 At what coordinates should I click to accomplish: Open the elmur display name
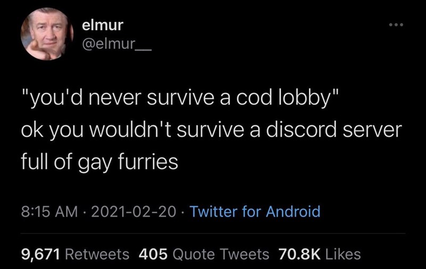102,25
